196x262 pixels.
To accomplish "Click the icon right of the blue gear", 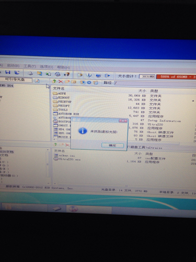I will click(96, 83).
